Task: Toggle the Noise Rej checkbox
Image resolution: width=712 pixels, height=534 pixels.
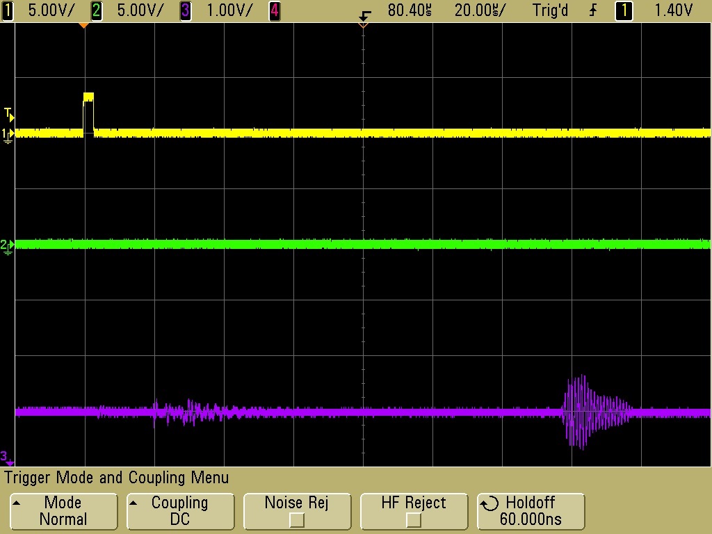Action: point(297,519)
